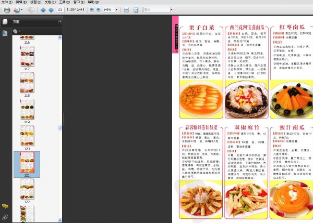
Task: Click the fit one full page icon
Action: tap(136, 10)
